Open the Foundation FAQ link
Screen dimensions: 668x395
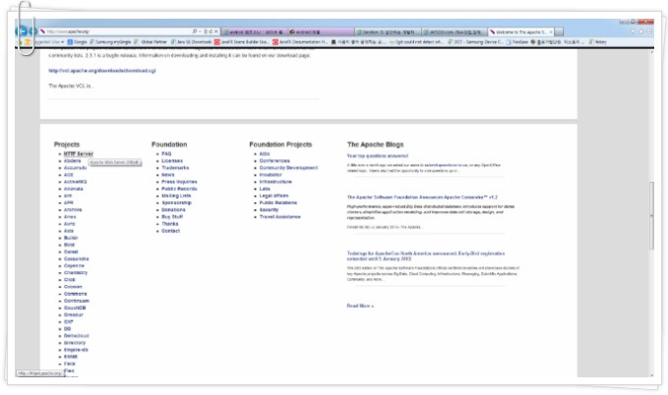[166, 154]
